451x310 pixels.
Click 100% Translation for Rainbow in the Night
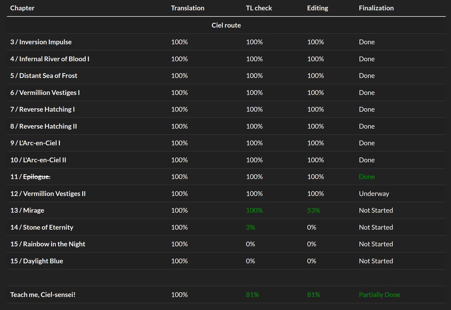tap(179, 244)
